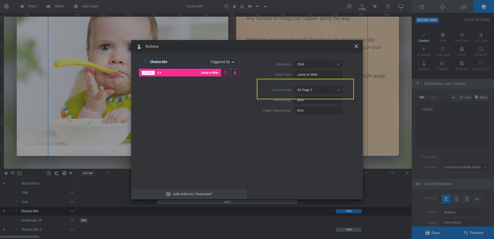Image resolution: width=494 pixels, height=239 pixels.
Task: Set text align right
Action: 467,199
